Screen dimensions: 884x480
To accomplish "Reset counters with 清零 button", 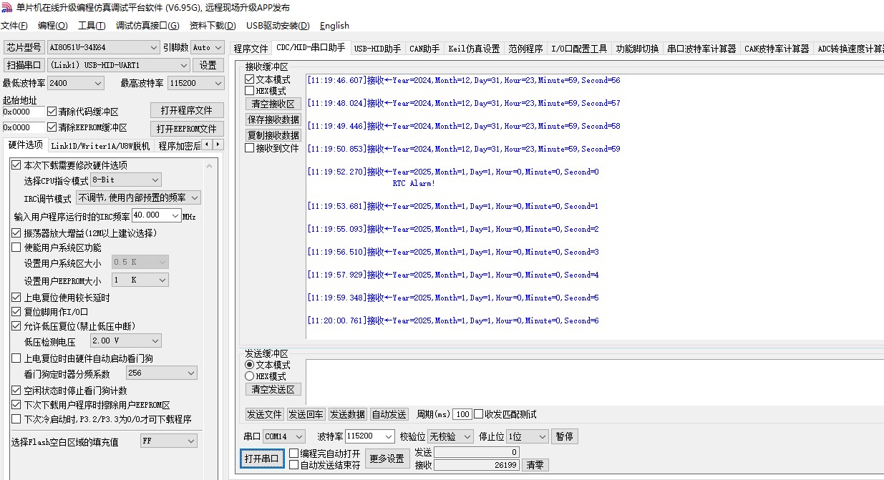I will pos(535,465).
